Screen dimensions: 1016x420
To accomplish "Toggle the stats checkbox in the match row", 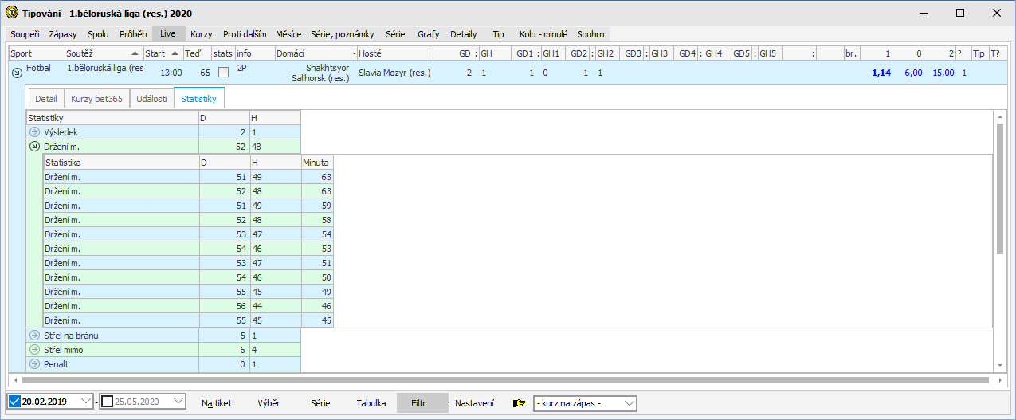I will click(x=224, y=73).
